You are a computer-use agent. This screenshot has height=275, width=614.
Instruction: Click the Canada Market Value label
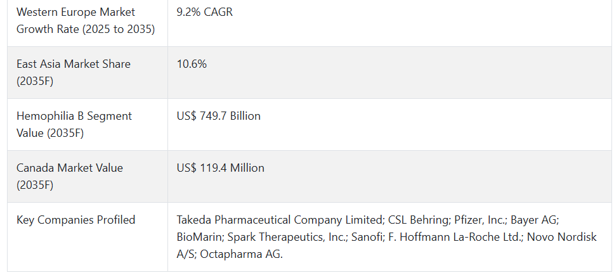tap(70, 176)
